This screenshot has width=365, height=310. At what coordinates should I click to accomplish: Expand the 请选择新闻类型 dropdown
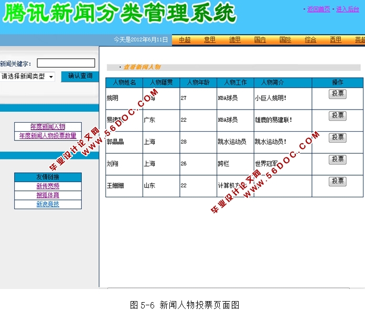pos(27,77)
